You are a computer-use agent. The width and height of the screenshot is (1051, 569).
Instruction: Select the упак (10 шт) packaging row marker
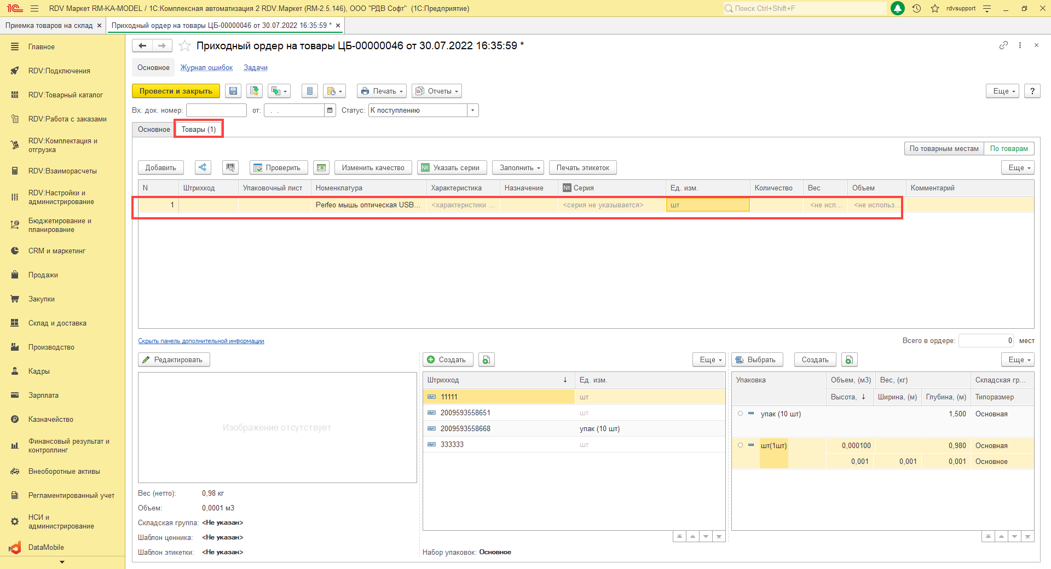pos(741,414)
